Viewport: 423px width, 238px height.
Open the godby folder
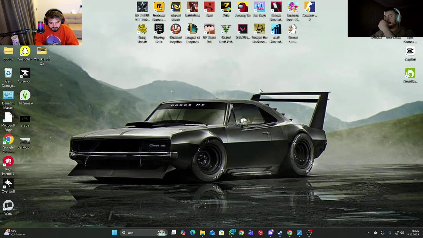tap(8, 54)
